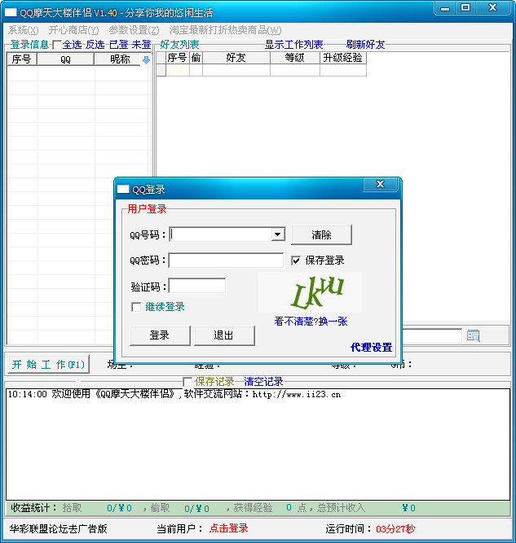Focus the QQ密码 input field
The image size is (516, 543).
[226, 261]
